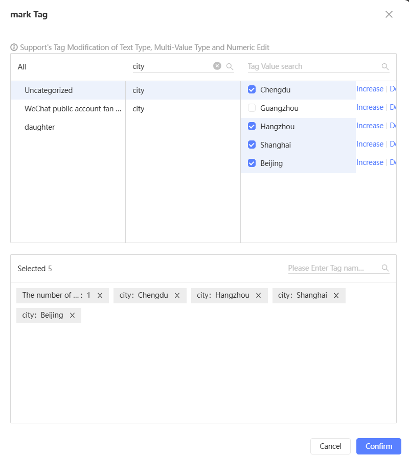Remove the 'The number of...' selected tag

[x=100, y=295]
